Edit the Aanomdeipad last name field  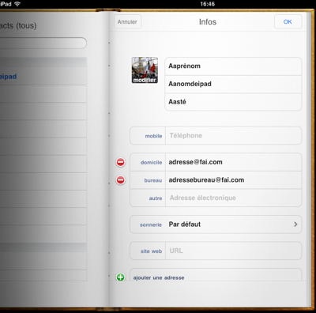coord(233,84)
